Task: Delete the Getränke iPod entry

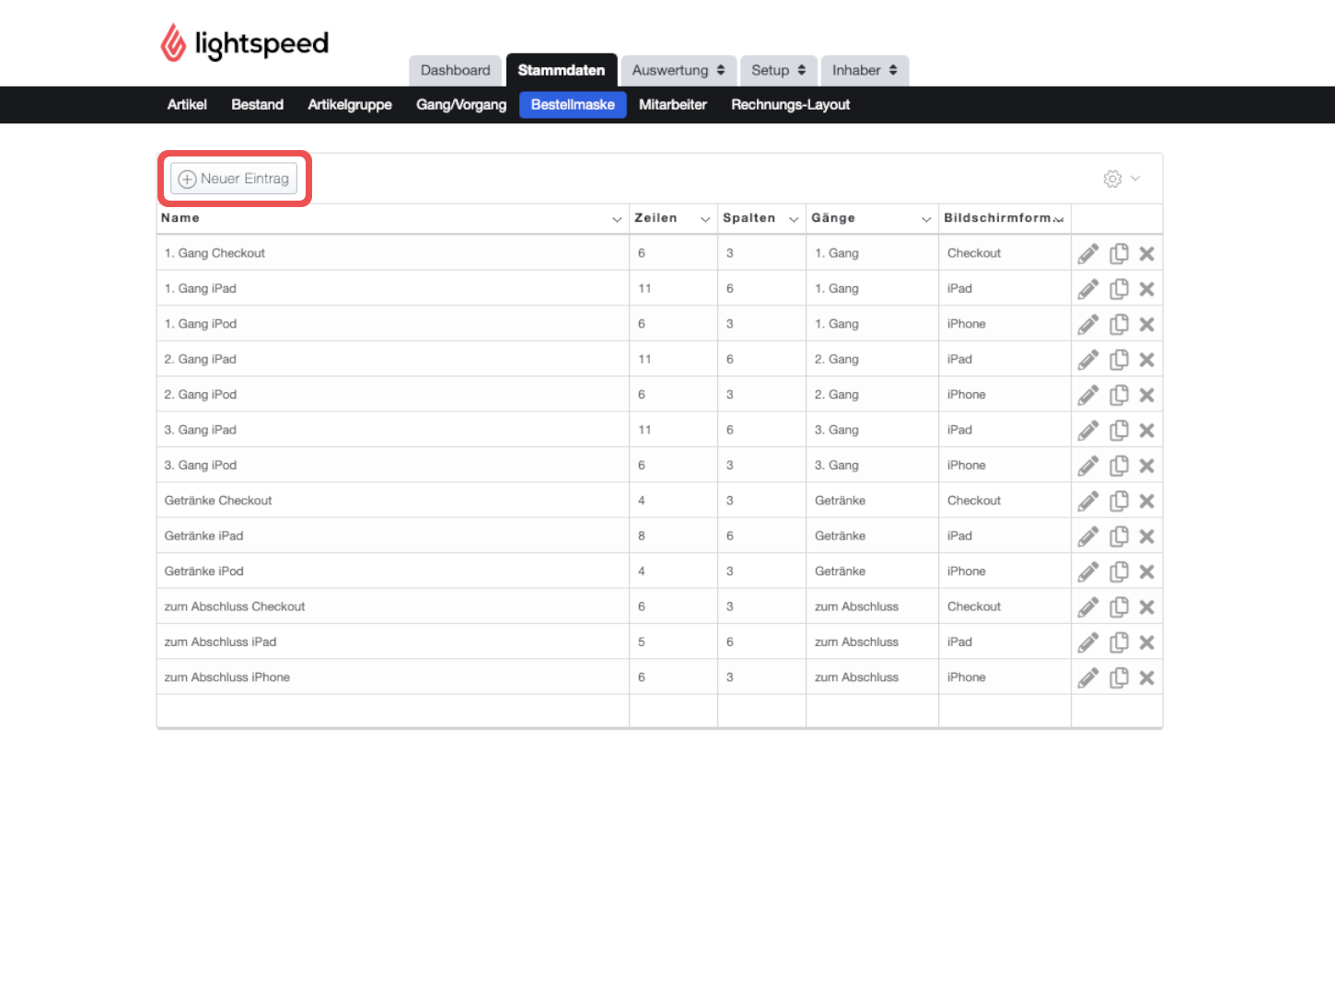Action: point(1146,572)
